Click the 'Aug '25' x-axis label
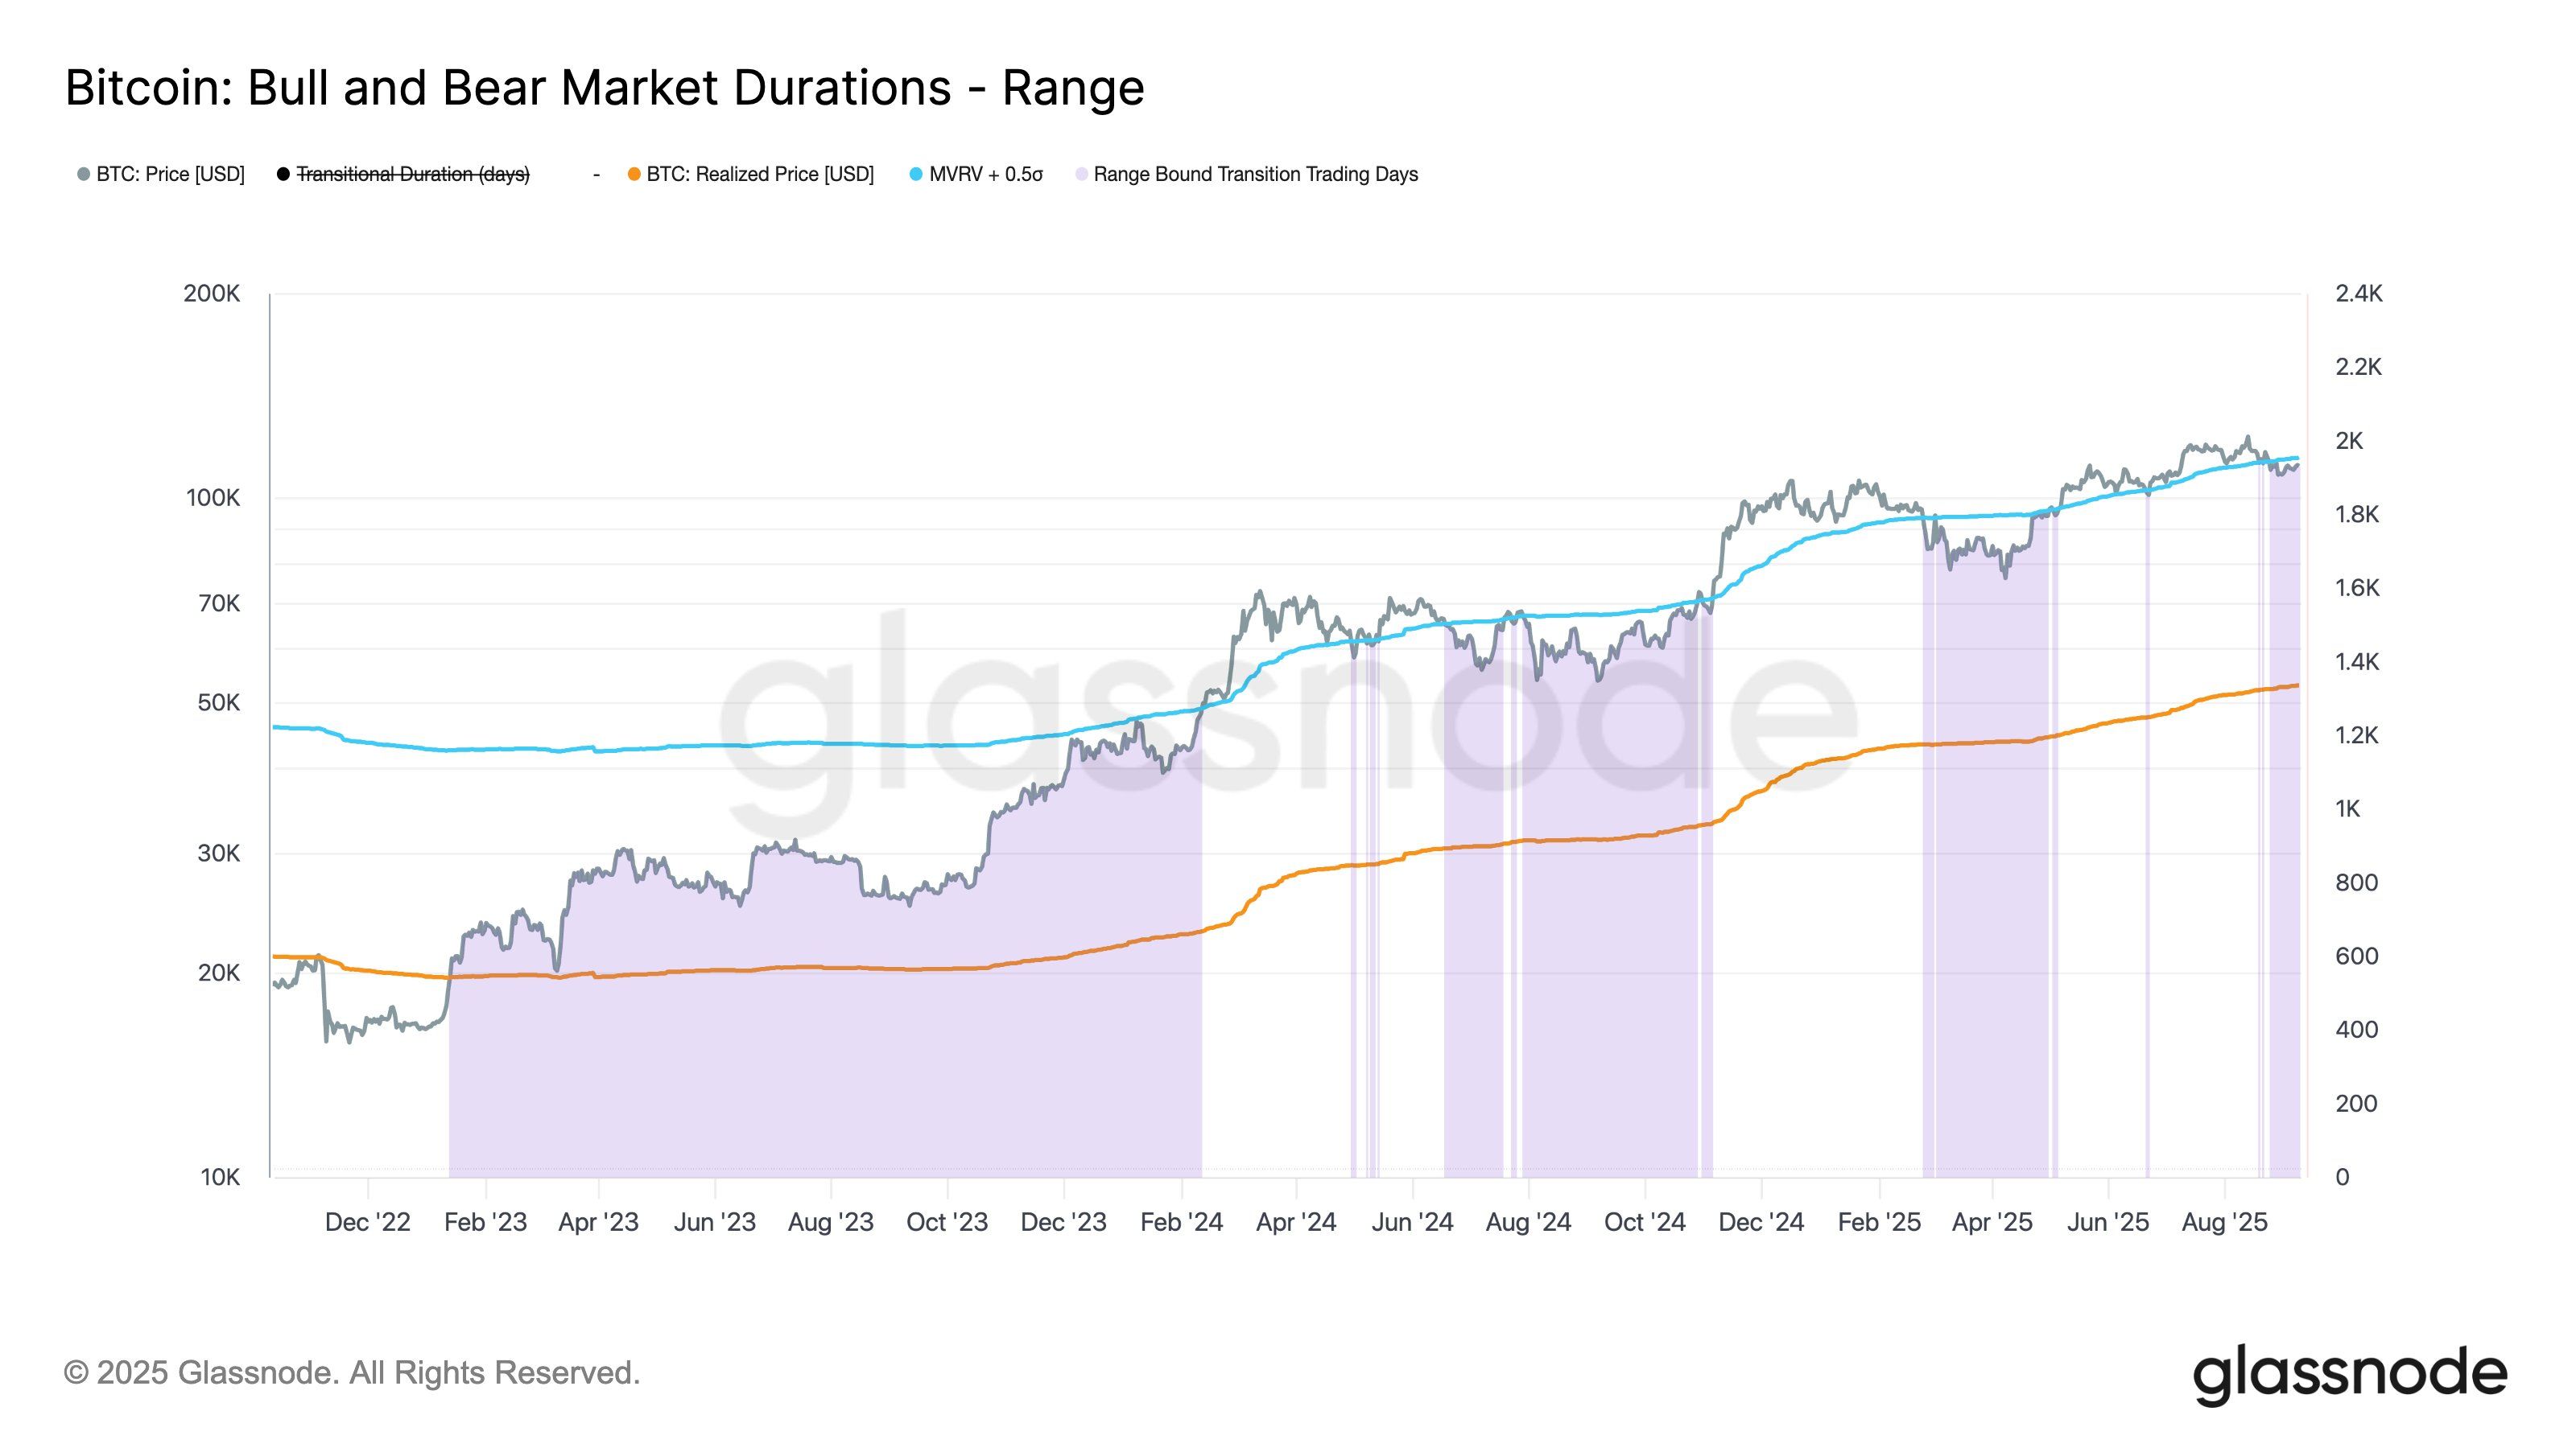The width and height of the screenshot is (2576, 1448). [x=2224, y=1222]
